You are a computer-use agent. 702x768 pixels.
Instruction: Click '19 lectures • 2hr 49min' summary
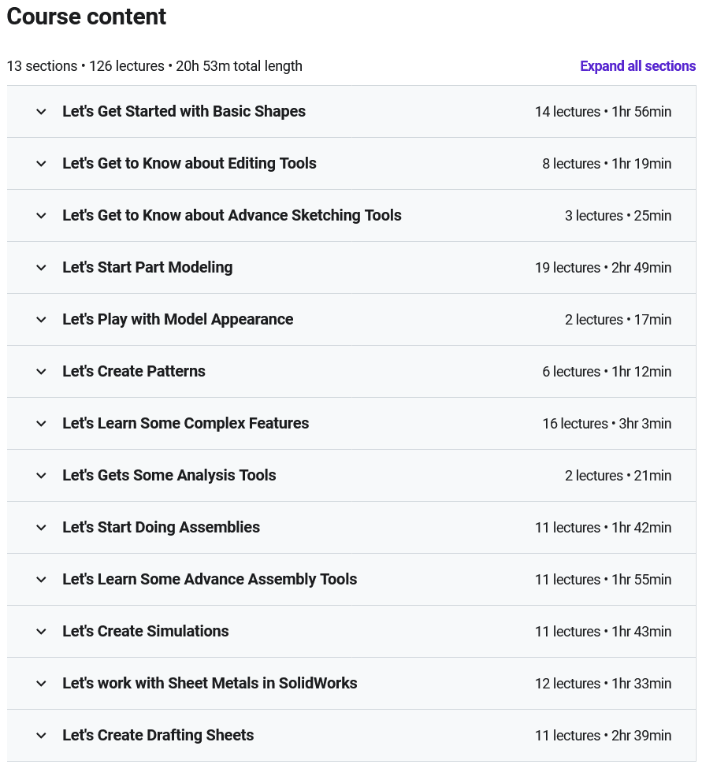(603, 268)
